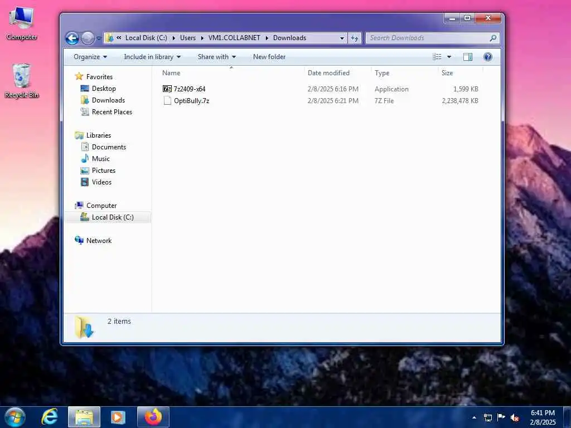This screenshot has height=428, width=571.
Task: Open the Windows Start menu
Action: [15, 417]
